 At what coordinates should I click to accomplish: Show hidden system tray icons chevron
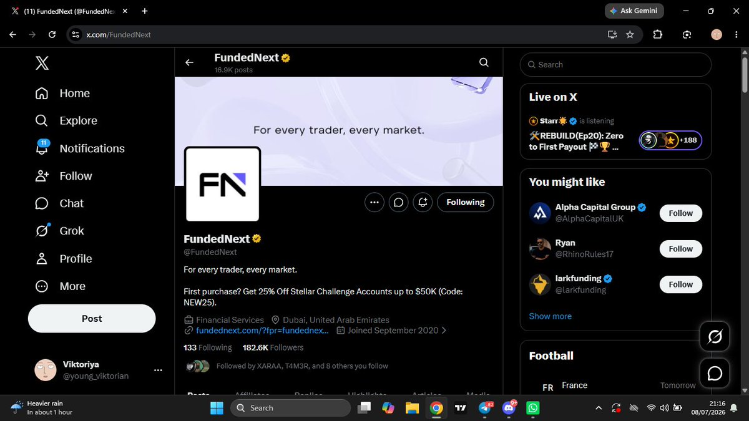tap(599, 408)
